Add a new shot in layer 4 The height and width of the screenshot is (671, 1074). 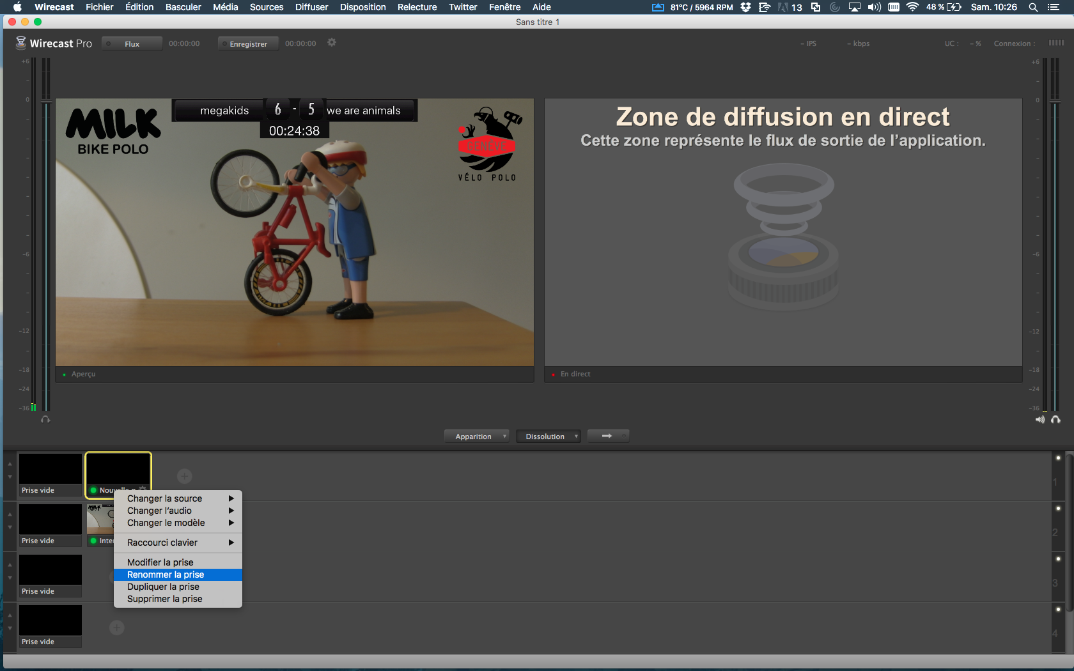point(116,628)
